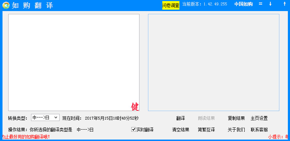
Task: Open 主页设置
Action: pyautogui.click(x=259, y=118)
